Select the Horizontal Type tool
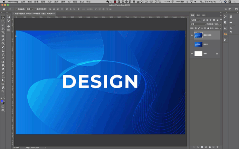Screen dimensions: 239x149 3,76
